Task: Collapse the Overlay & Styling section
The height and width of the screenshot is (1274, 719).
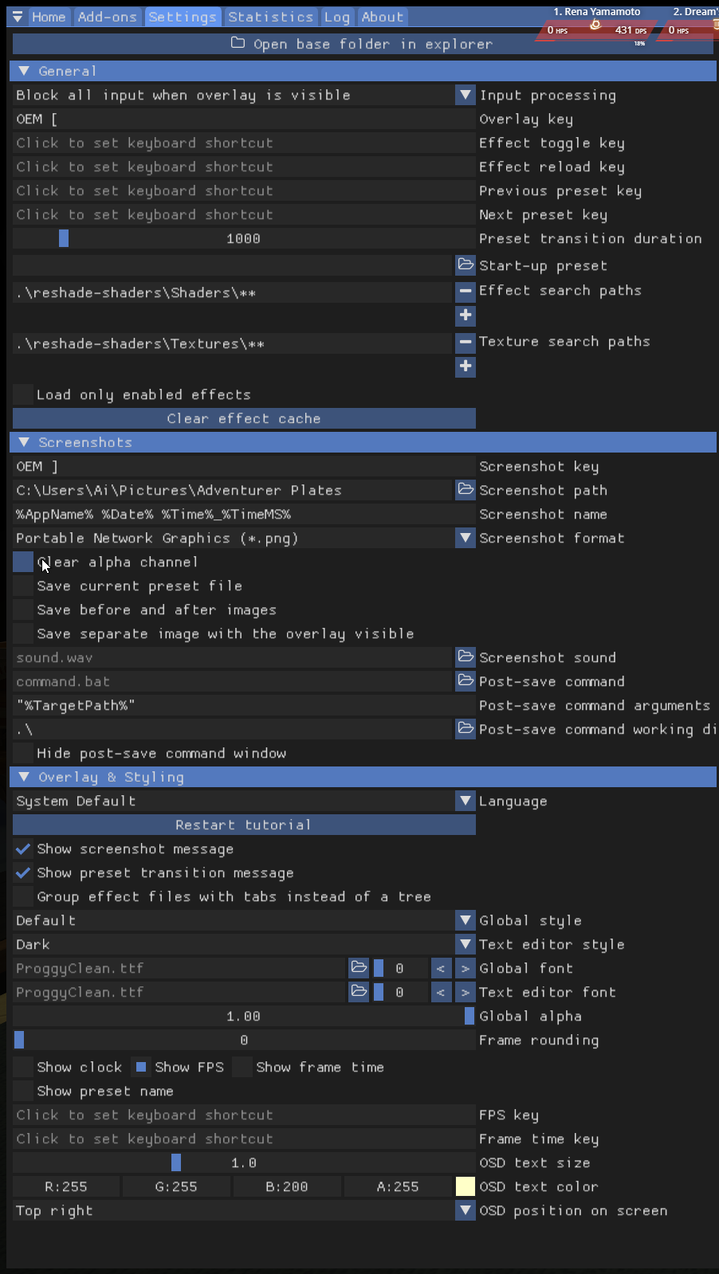Action: click(x=24, y=777)
